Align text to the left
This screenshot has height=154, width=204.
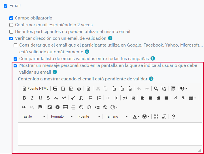pos(143,98)
